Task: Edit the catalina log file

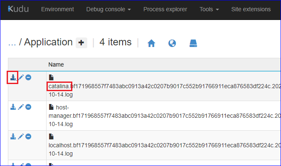Action: click(x=21, y=77)
